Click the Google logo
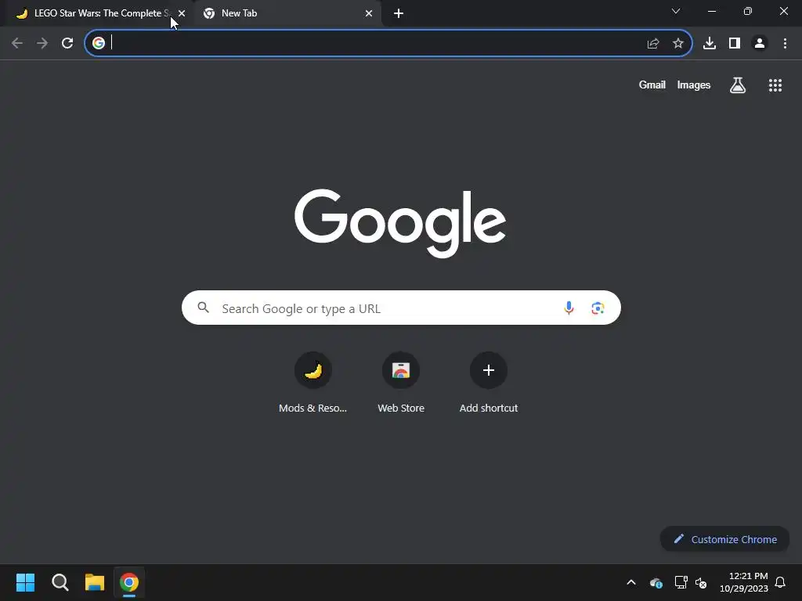The width and height of the screenshot is (802, 601). (400, 223)
